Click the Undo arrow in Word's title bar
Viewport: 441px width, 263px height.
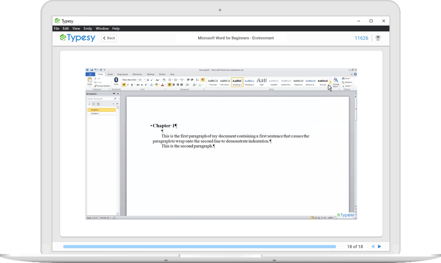pyautogui.click(x=95, y=70)
